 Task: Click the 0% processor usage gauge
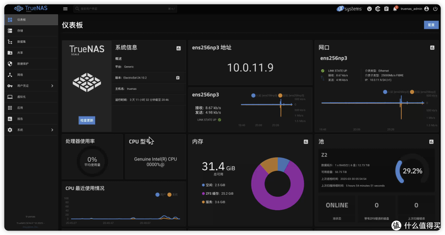point(92,162)
